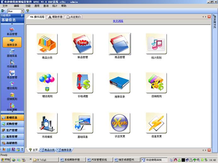Open the 赠送规则 balloons icon
The image size is (218, 163).
tap(47, 83)
